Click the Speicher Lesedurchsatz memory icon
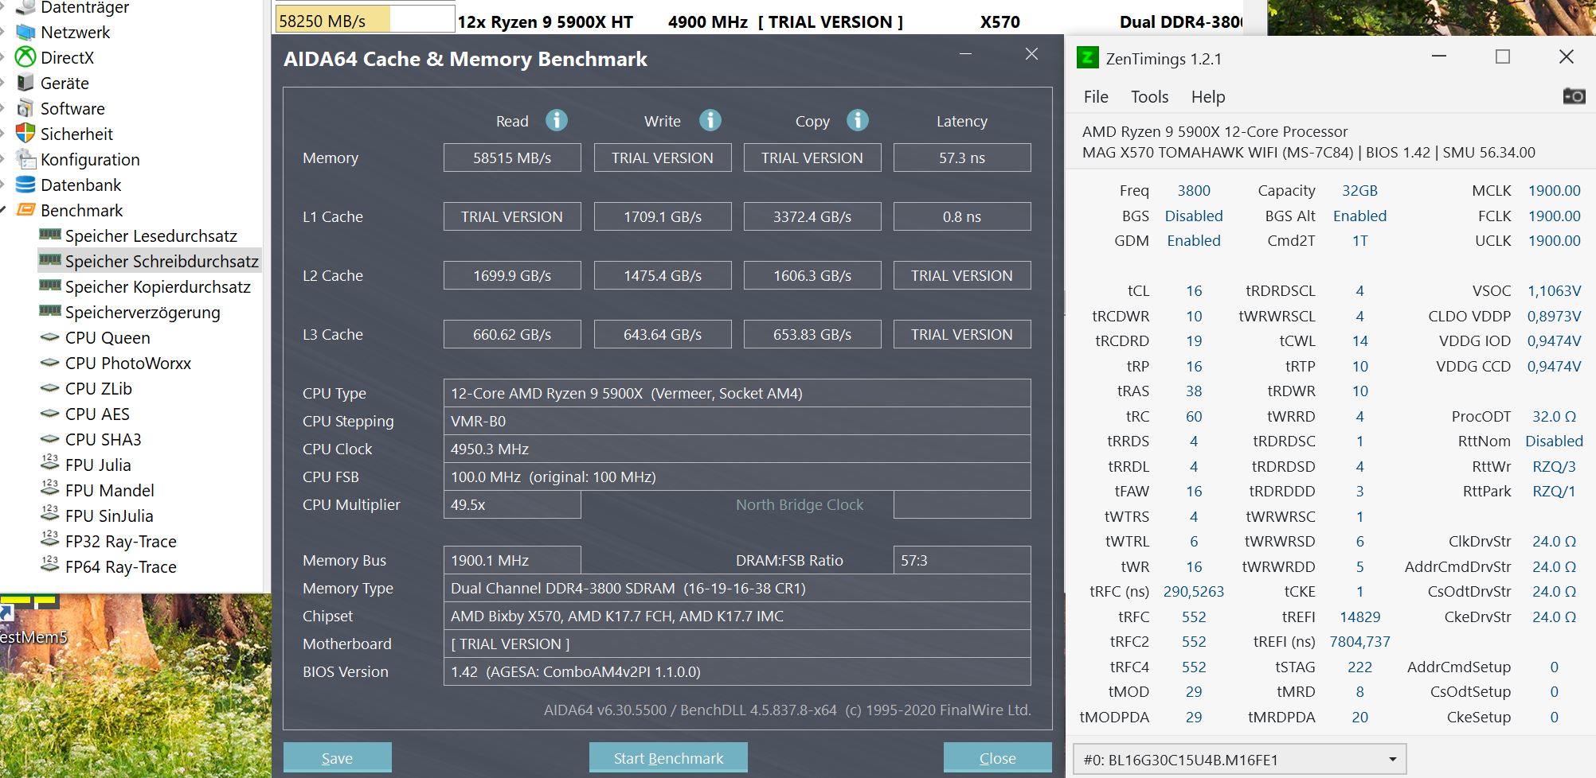 (50, 235)
